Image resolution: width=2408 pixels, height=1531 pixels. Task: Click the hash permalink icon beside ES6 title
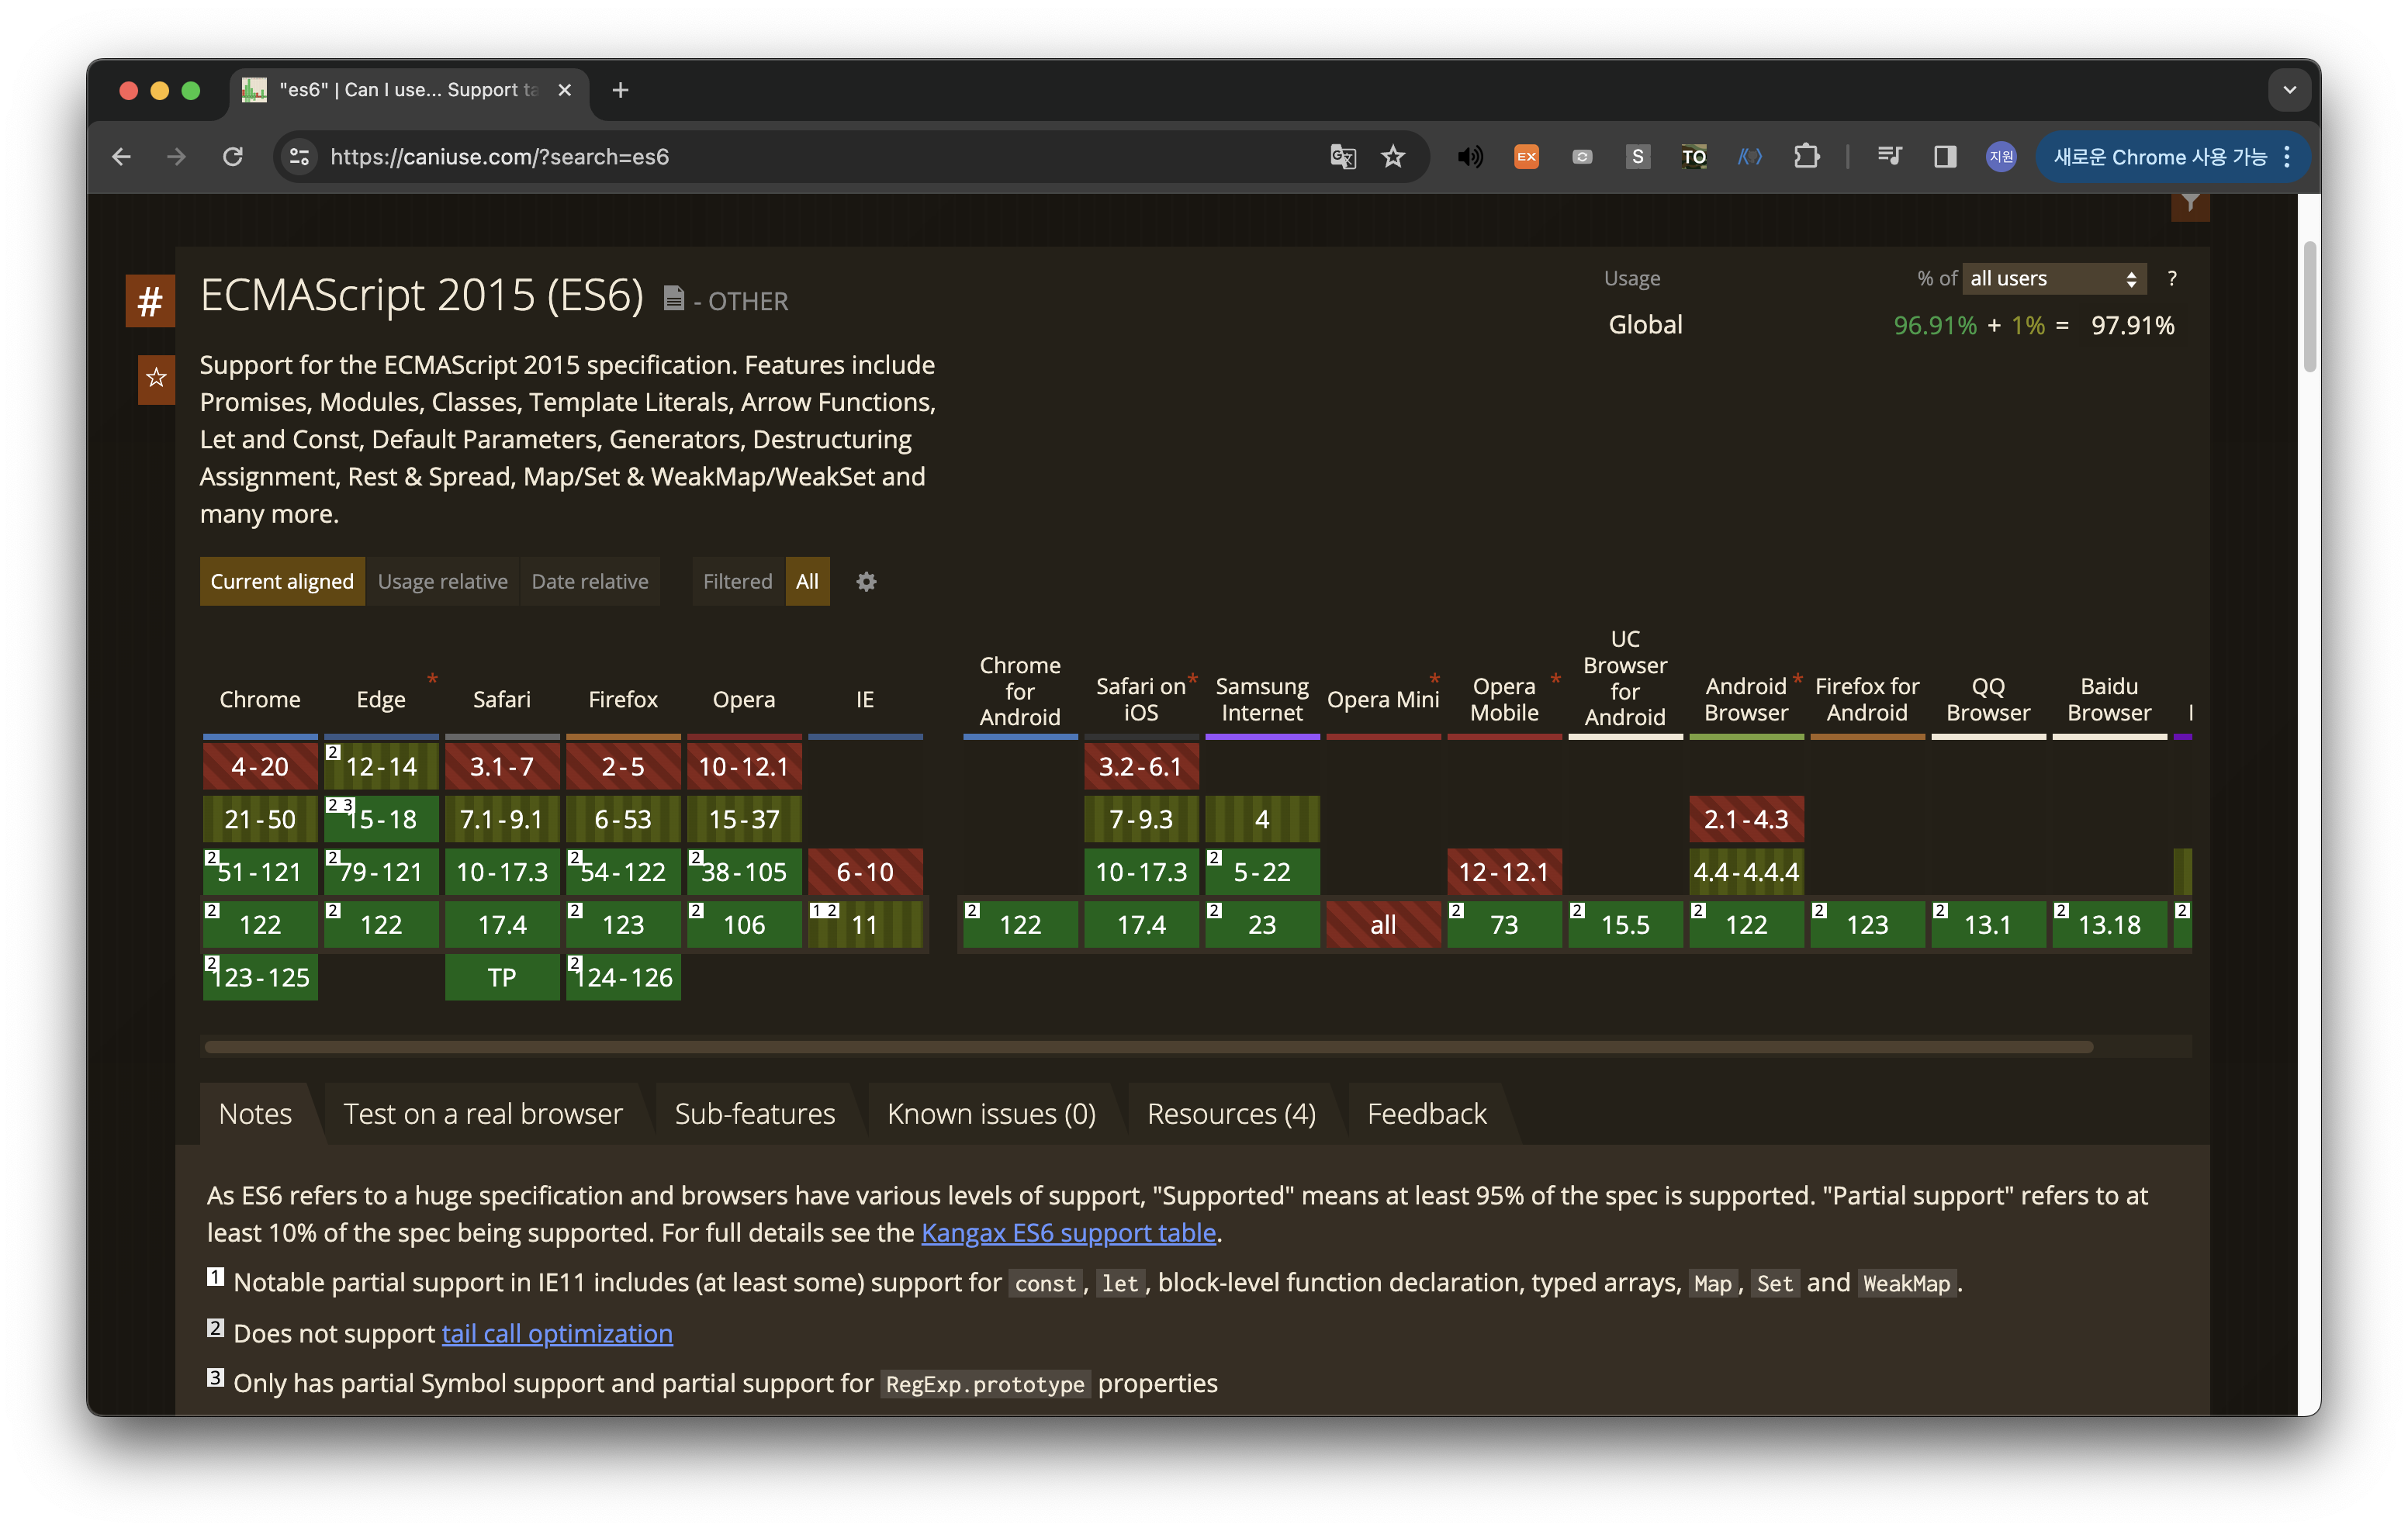[x=150, y=300]
